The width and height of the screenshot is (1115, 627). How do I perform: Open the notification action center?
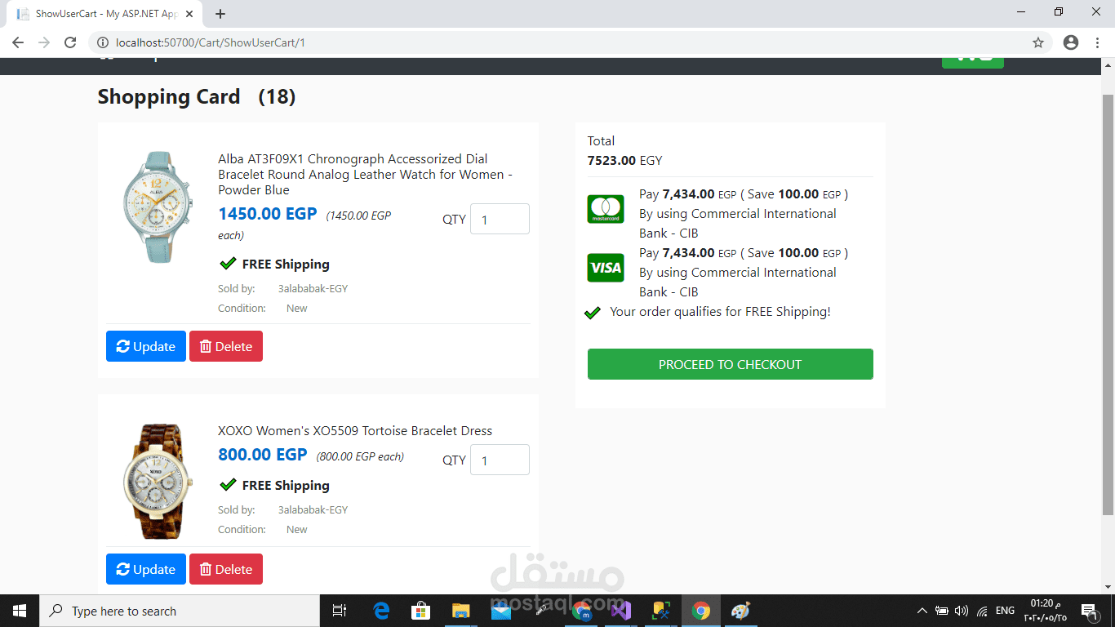(1088, 611)
